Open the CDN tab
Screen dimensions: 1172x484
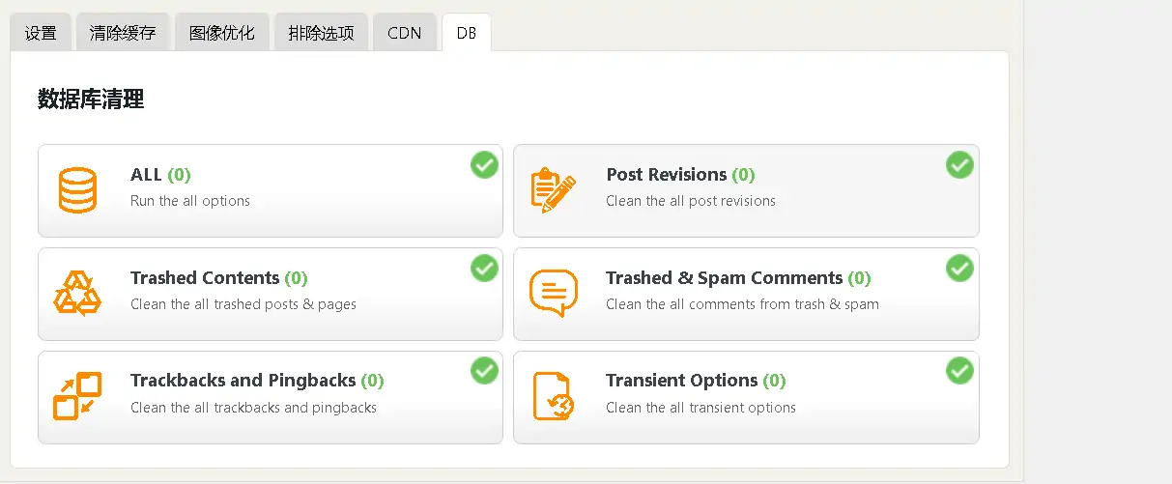(405, 33)
